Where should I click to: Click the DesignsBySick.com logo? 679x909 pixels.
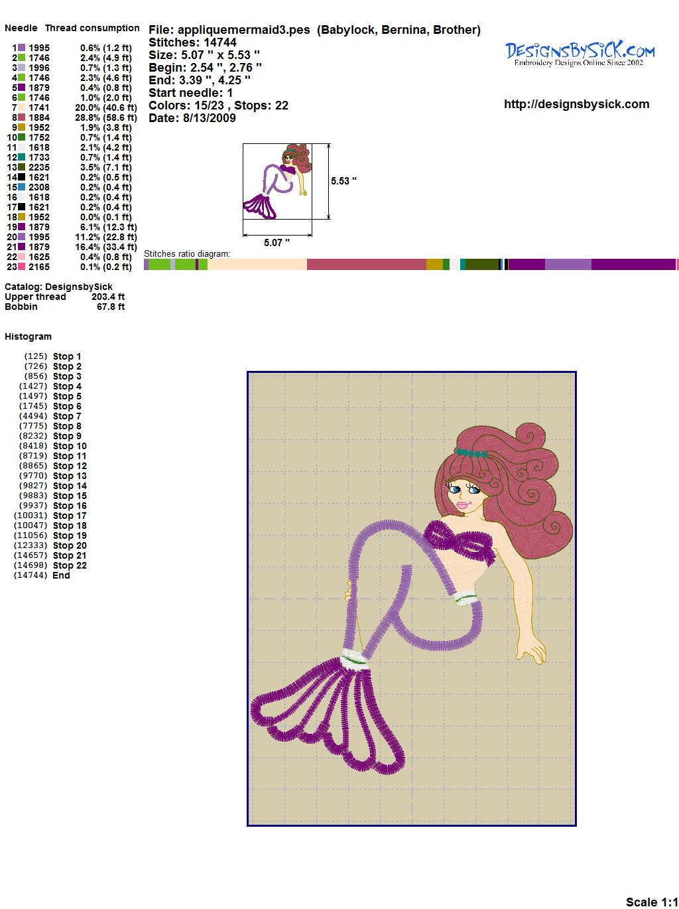point(580,54)
